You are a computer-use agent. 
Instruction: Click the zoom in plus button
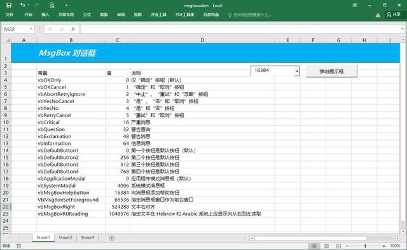coord(383,246)
